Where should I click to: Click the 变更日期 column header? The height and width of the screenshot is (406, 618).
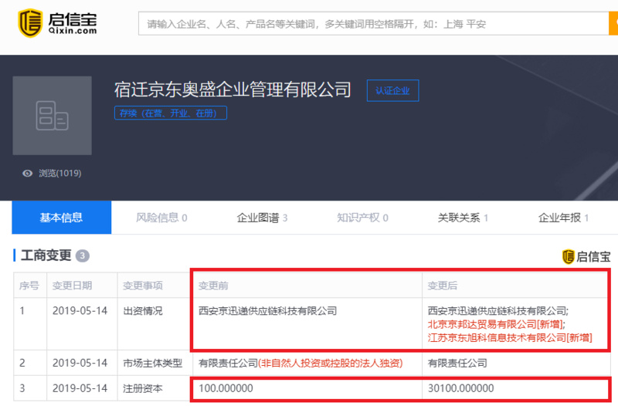click(73, 286)
